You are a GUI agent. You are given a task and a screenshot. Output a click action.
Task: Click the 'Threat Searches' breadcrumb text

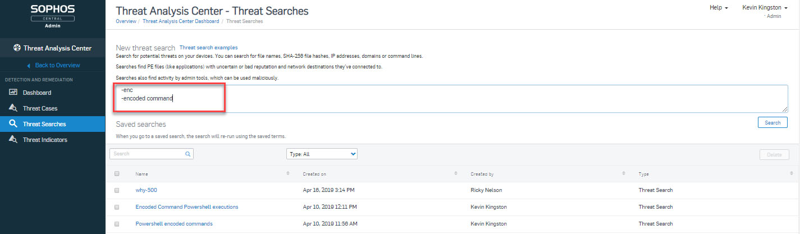244,21
